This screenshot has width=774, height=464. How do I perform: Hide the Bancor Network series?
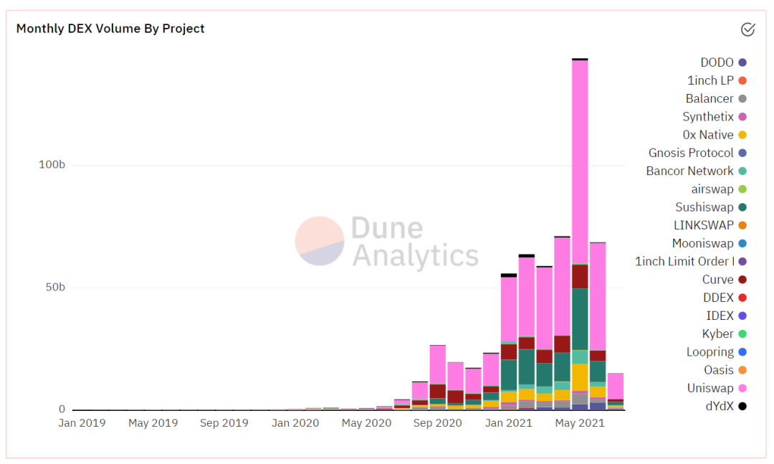[689, 171]
